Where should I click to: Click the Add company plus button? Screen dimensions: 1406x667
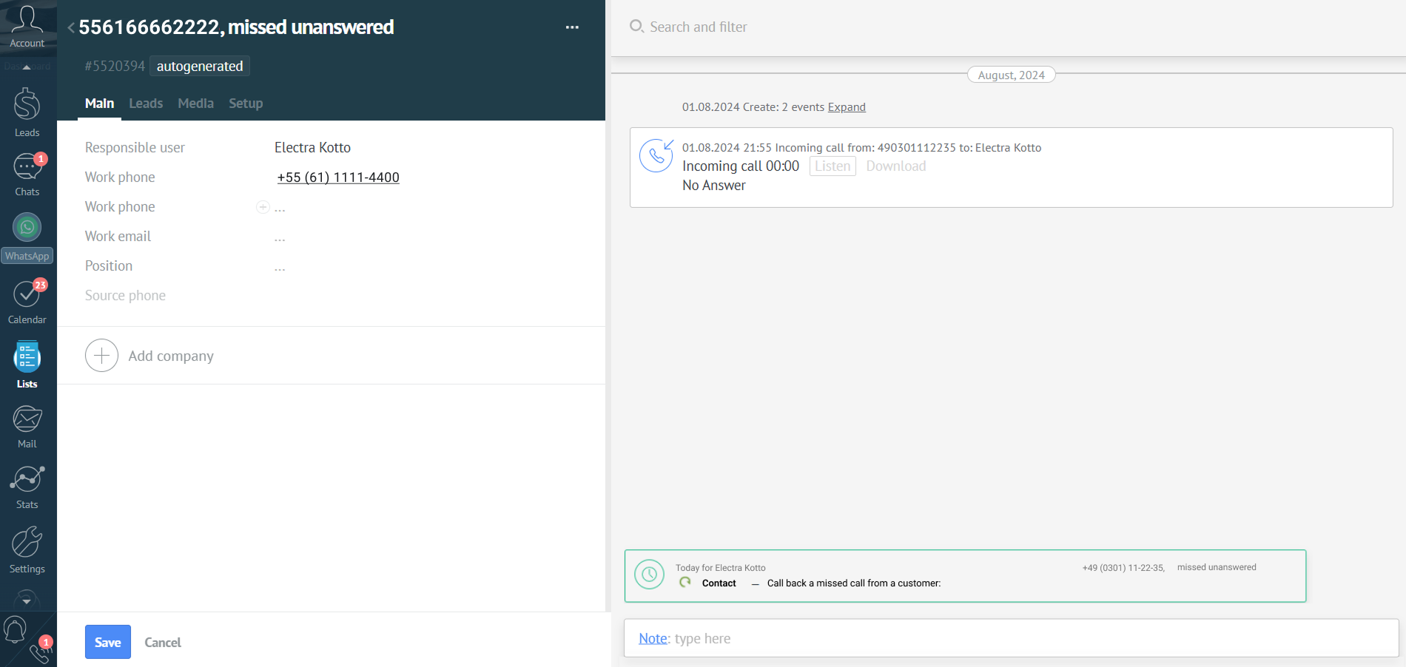coord(102,356)
